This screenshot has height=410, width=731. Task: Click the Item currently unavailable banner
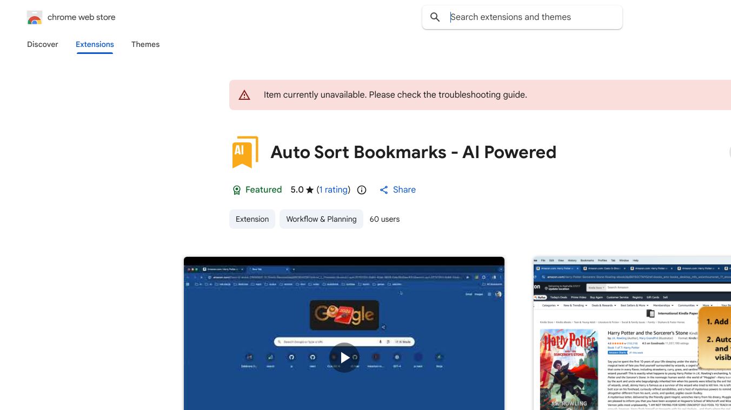click(x=395, y=94)
